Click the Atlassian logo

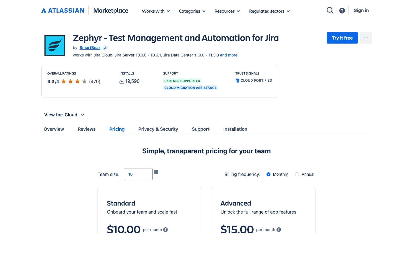pyautogui.click(x=63, y=11)
